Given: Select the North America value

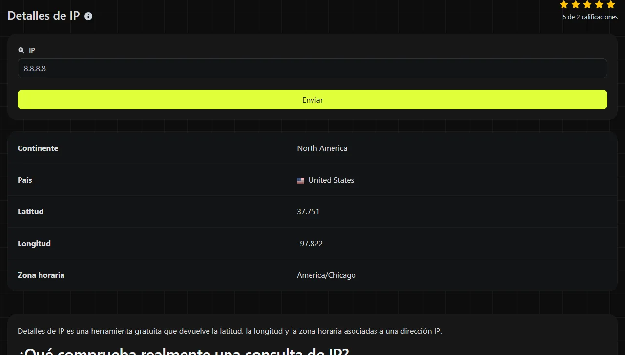Looking at the screenshot, I should tap(322, 148).
